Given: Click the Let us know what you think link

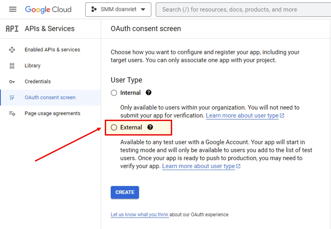Looking at the screenshot, I should (x=139, y=214).
